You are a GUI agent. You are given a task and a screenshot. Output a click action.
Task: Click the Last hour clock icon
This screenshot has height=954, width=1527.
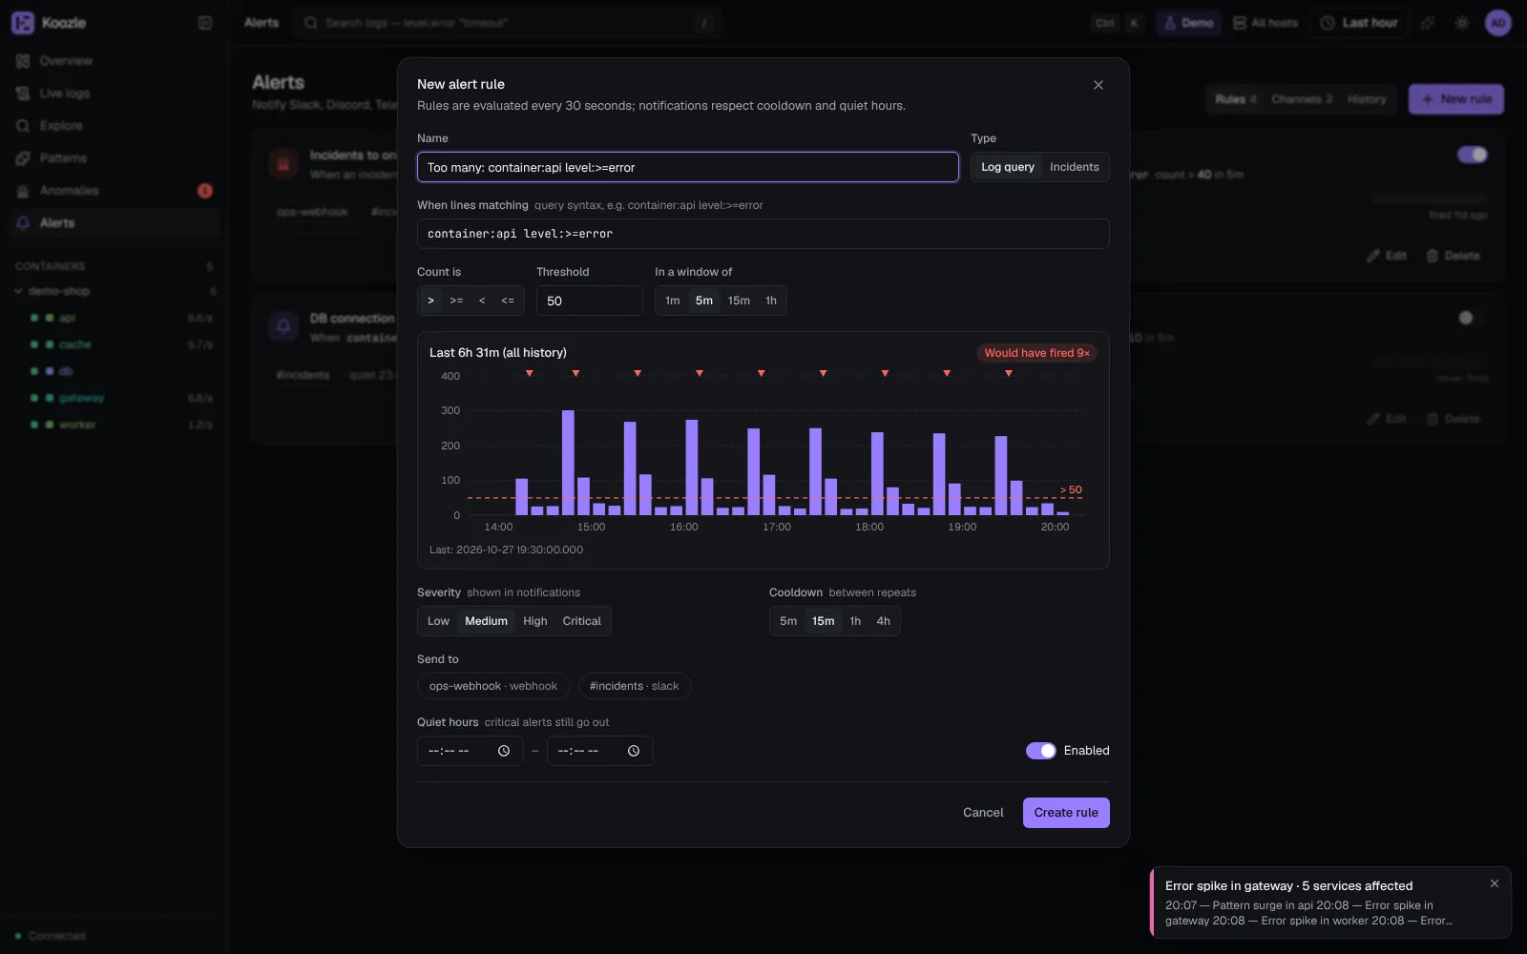tap(1328, 23)
